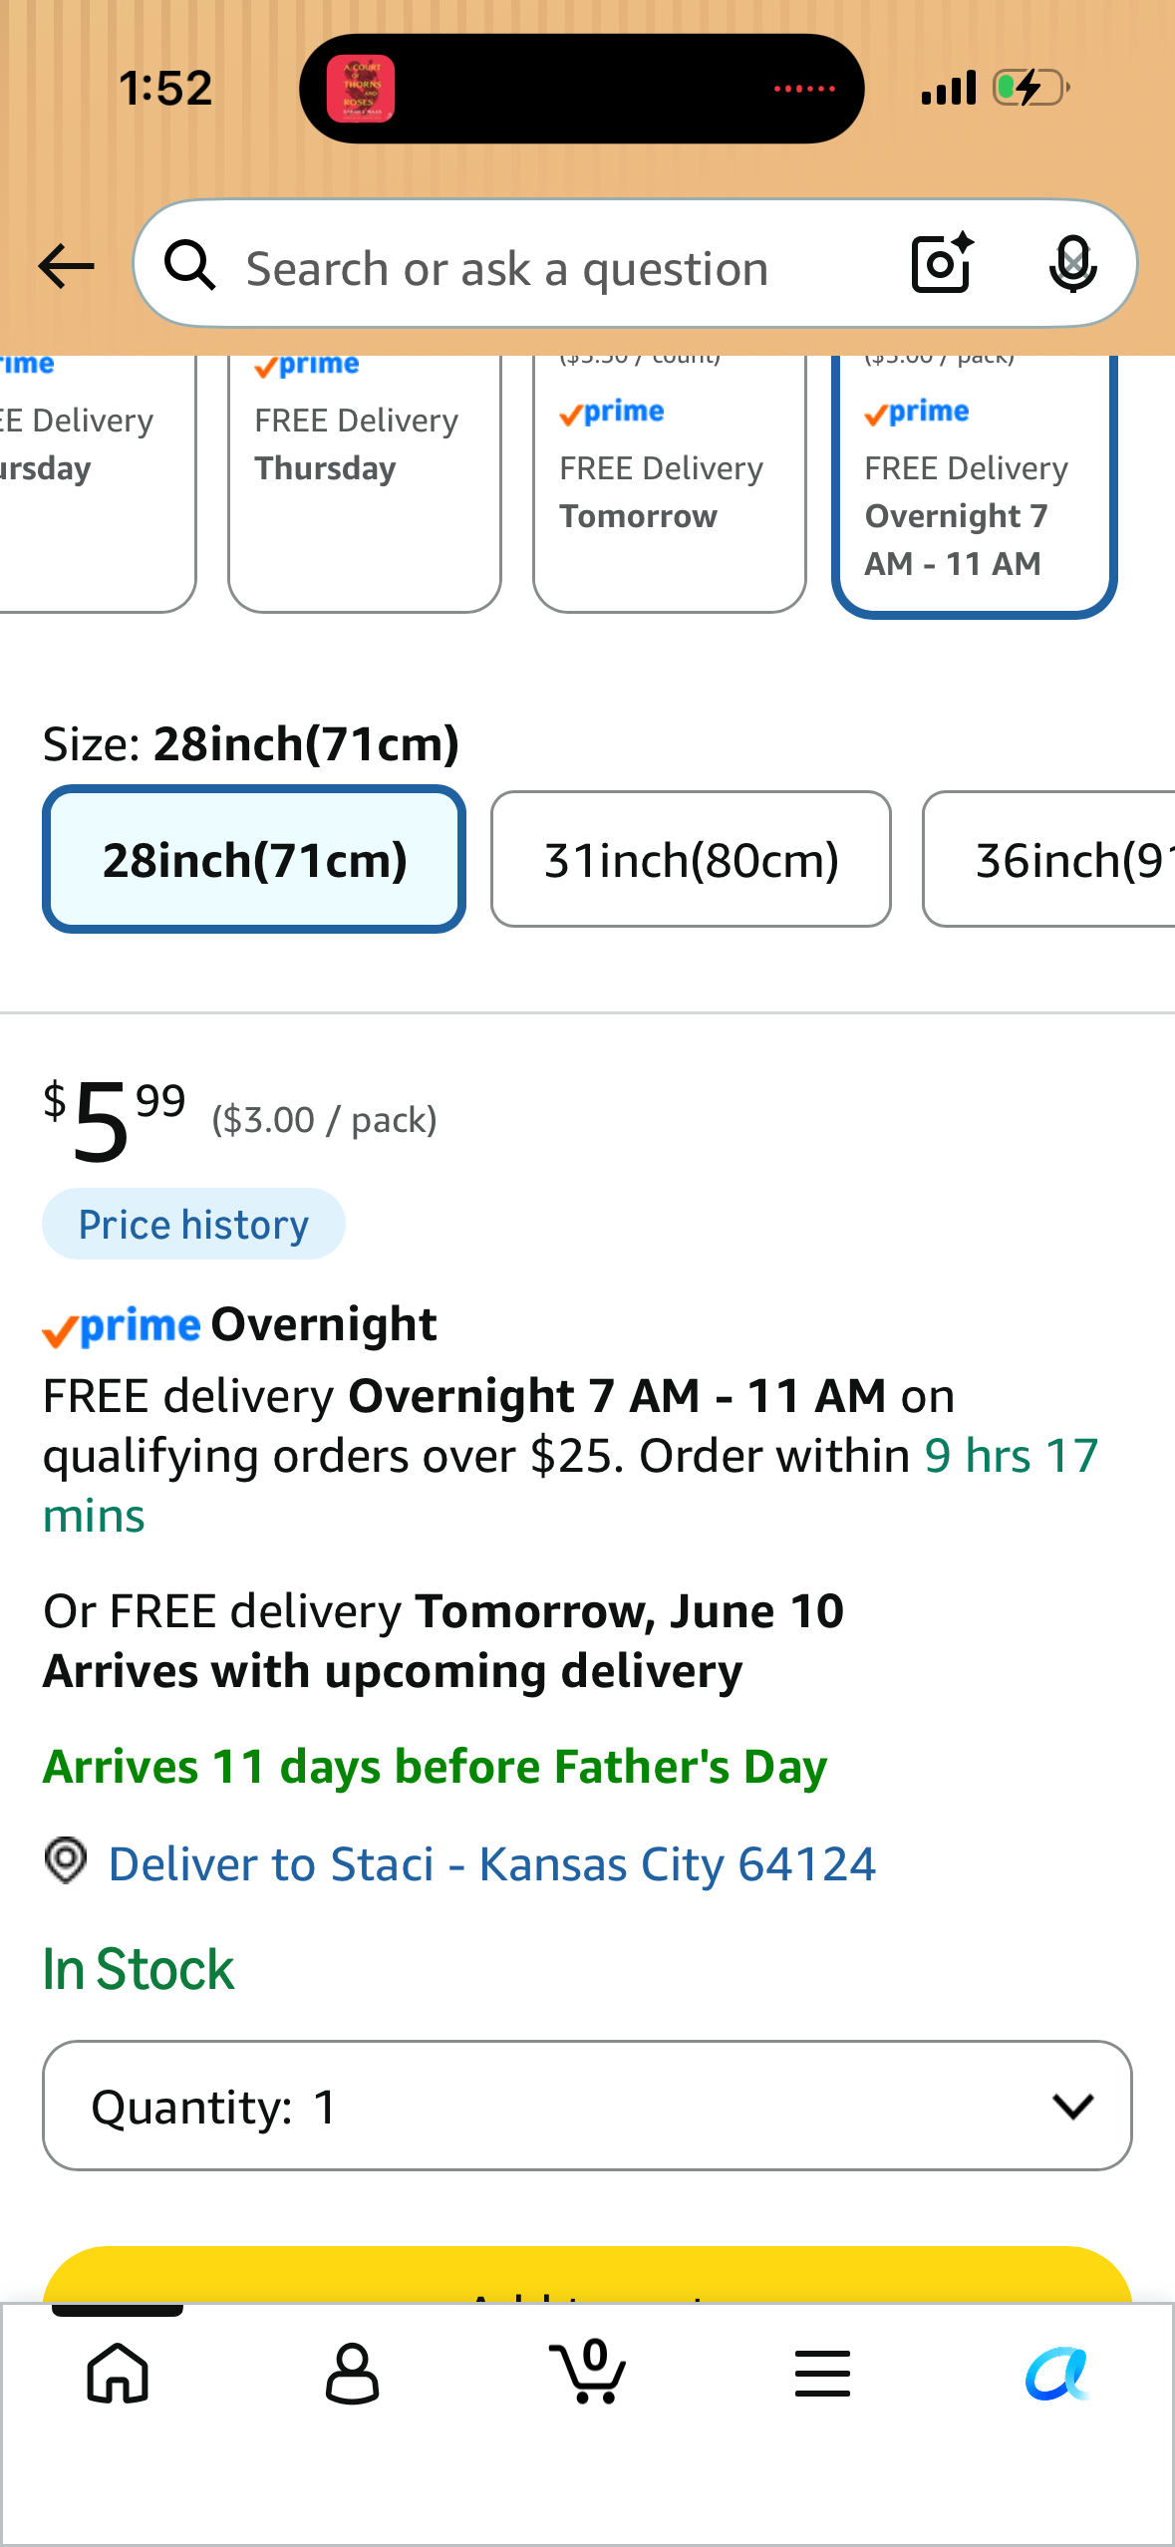1175x2547 pixels.
Task: Go to Home tab icon
Action: [x=119, y=2373]
